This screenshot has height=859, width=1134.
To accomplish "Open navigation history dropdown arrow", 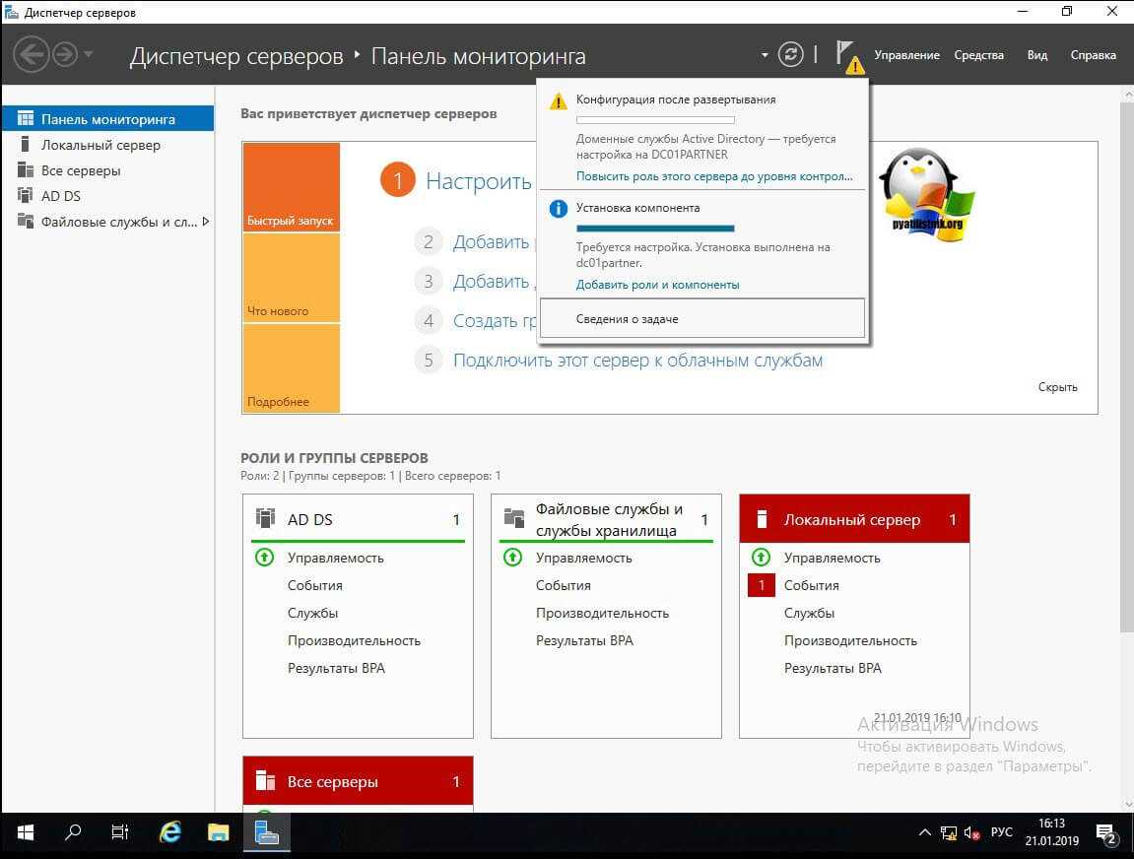I will 89,54.
